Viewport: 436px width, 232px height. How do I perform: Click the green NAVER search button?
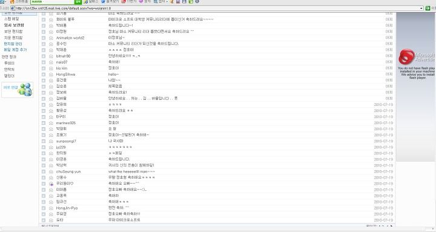(x=78, y=2)
